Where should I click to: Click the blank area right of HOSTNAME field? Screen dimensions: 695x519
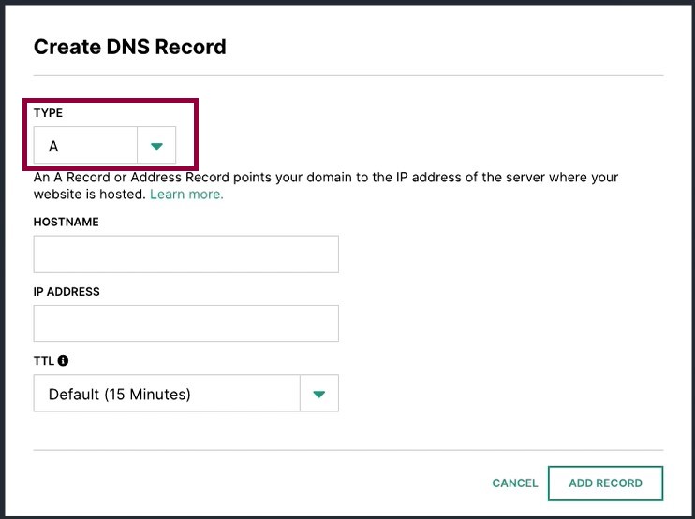[x=501, y=254]
